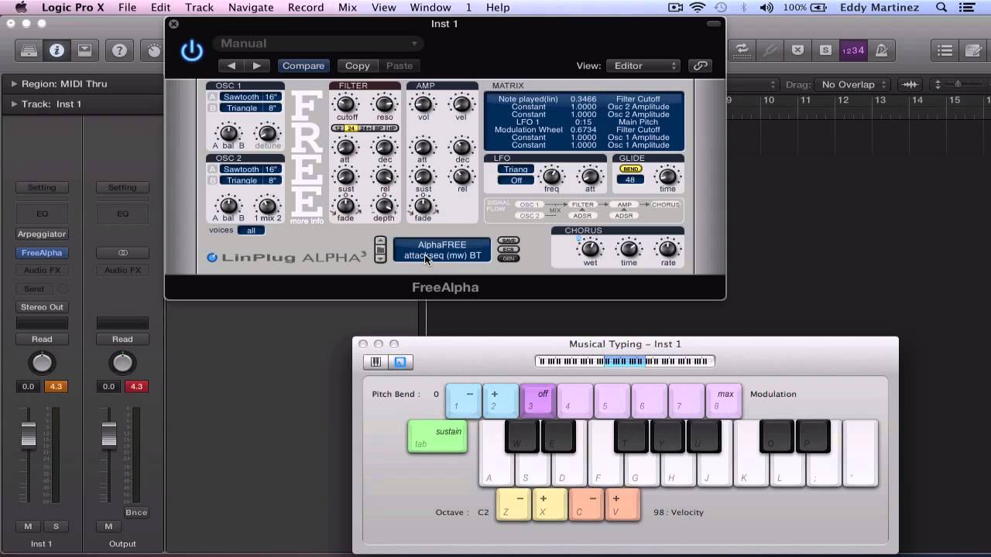991x557 pixels.
Task: Mute the Output channel strip
Action: tap(108, 527)
